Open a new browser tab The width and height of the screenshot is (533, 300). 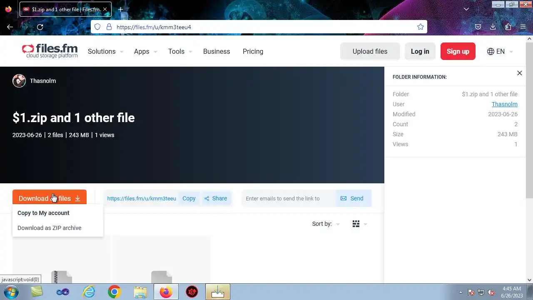click(x=120, y=9)
